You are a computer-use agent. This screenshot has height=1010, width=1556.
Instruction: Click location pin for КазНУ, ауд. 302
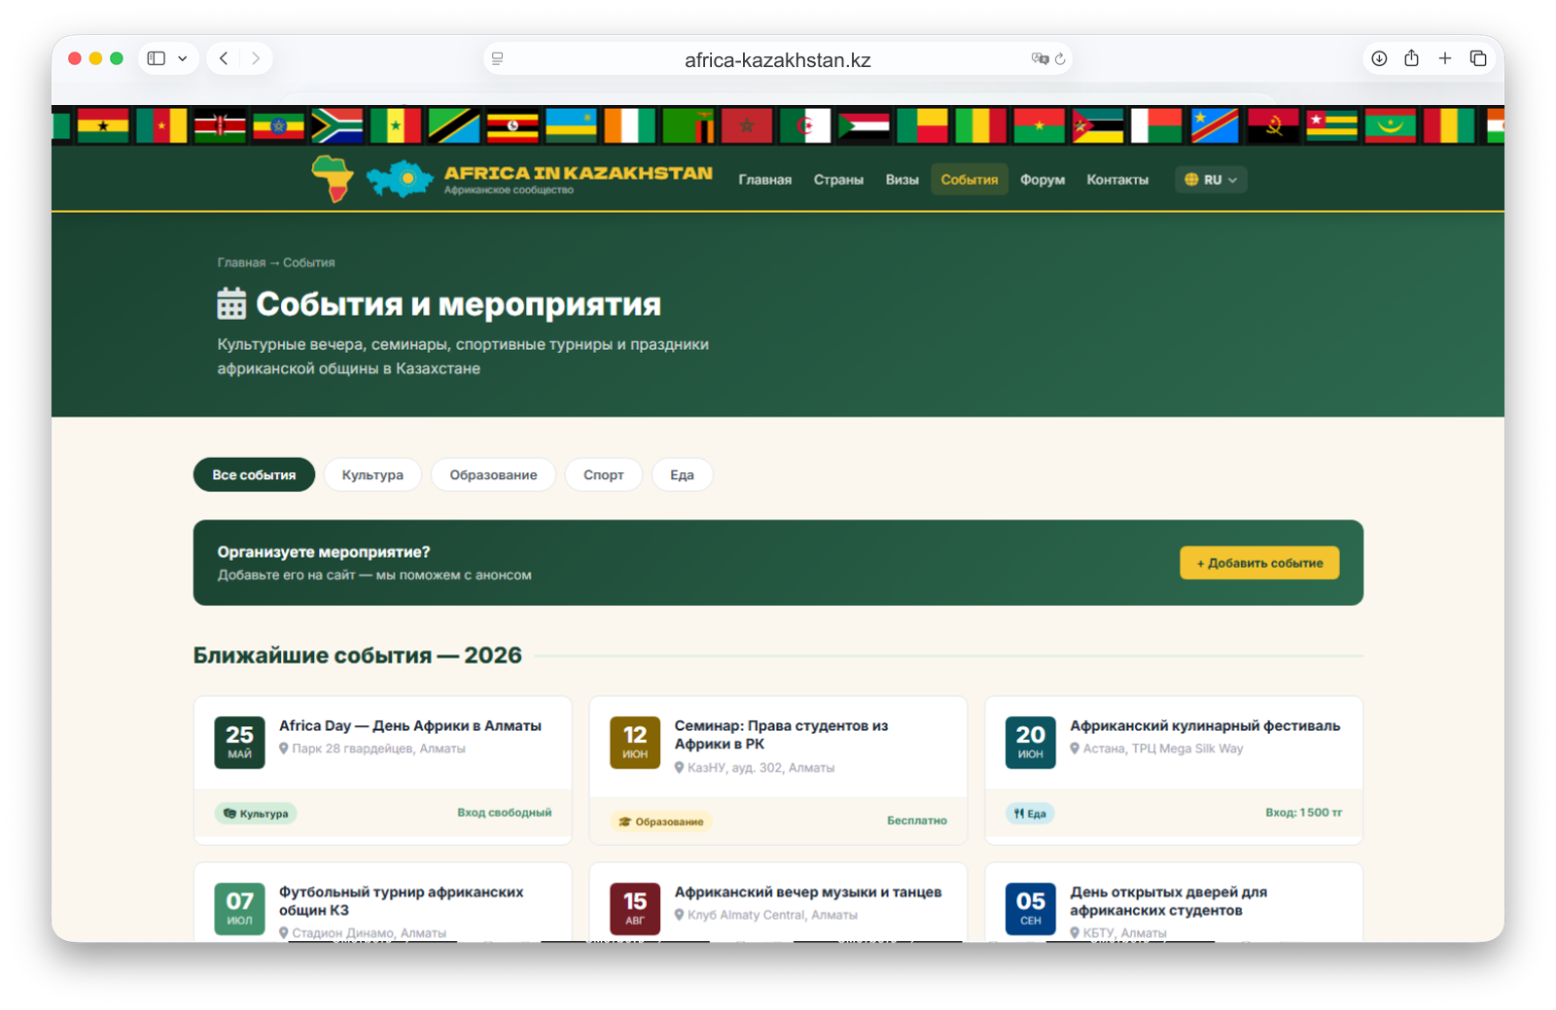[680, 767]
